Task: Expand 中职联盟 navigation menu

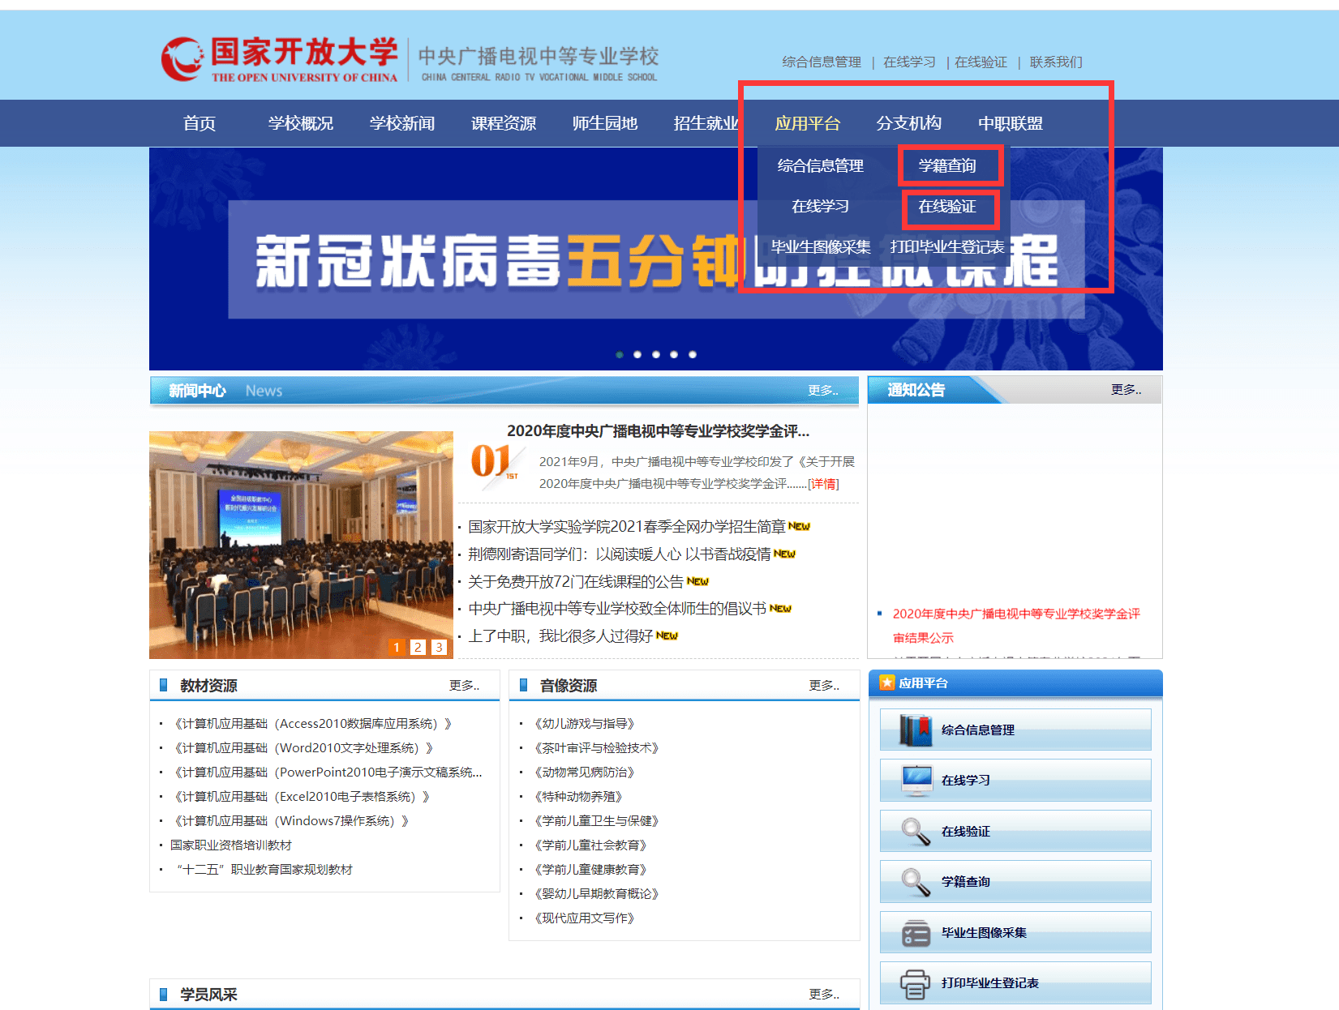Action: pyautogui.click(x=1011, y=123)
